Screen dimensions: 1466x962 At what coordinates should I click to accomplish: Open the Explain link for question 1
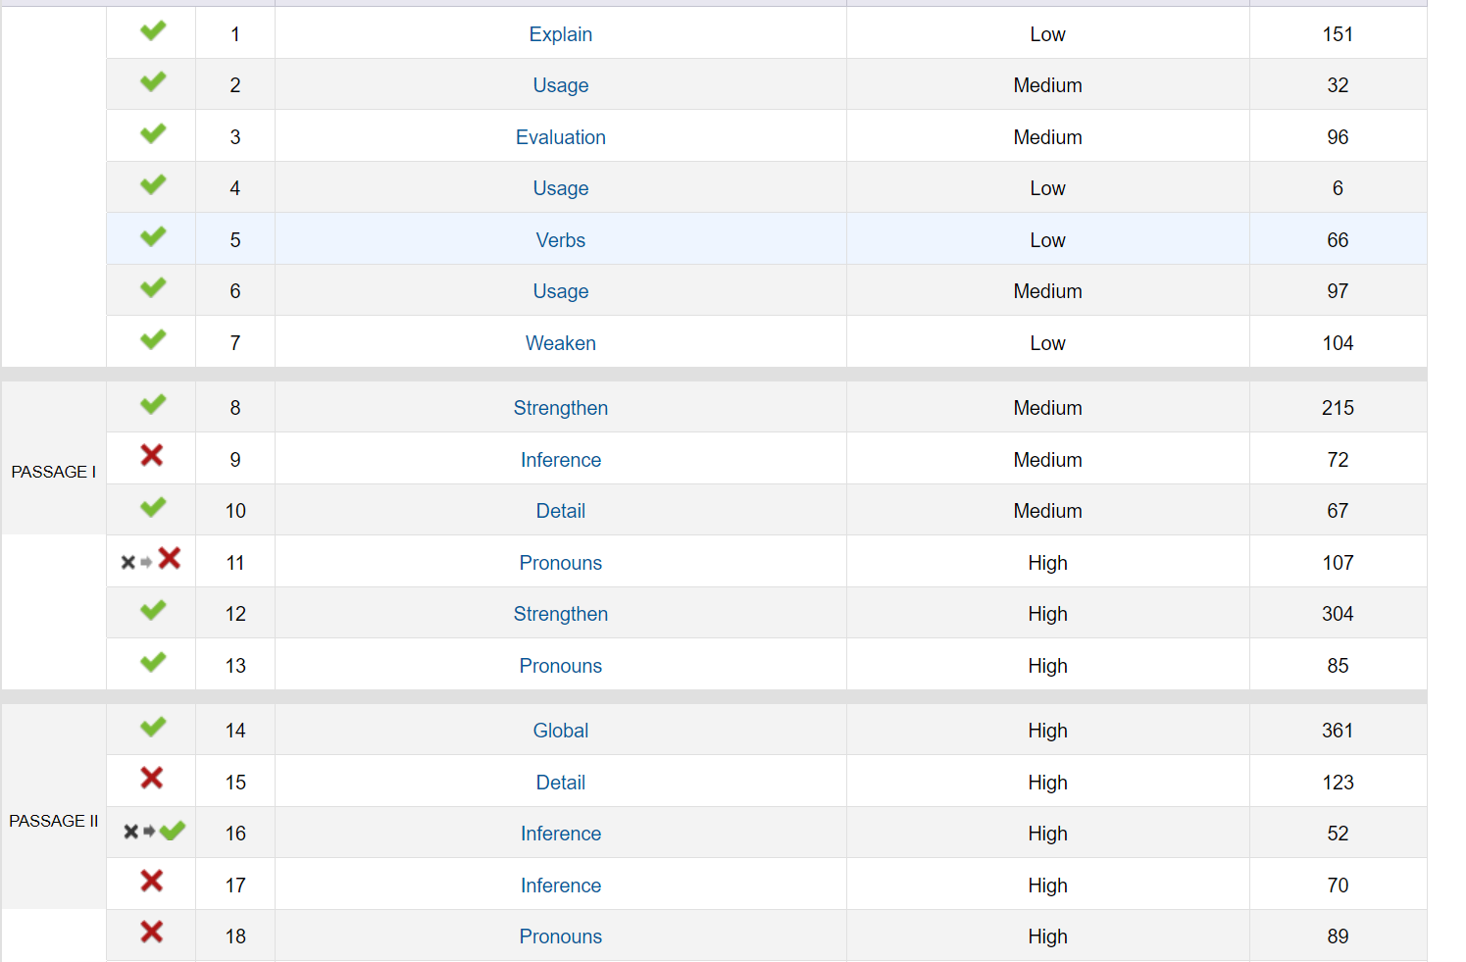(x=560, y=34)
